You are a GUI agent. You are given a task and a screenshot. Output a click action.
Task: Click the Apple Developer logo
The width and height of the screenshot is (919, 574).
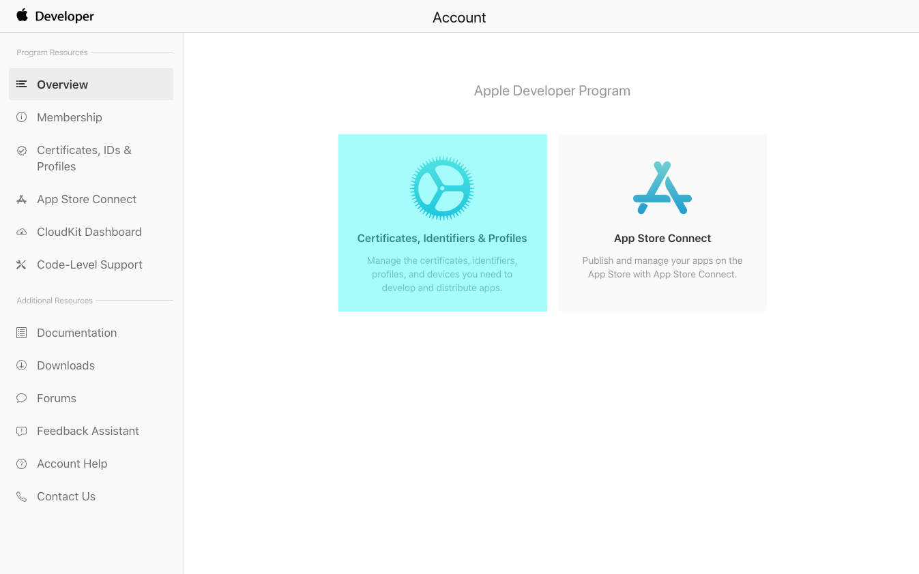click(55, 16)
